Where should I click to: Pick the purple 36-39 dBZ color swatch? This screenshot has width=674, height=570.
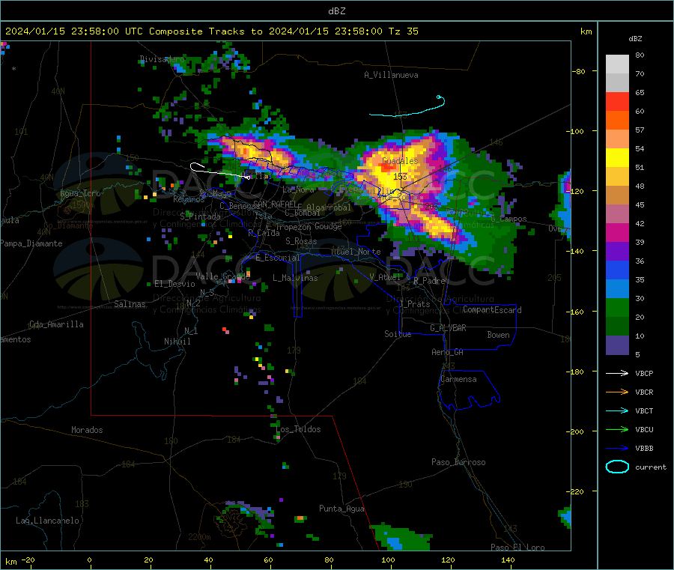tap(617, 252)
